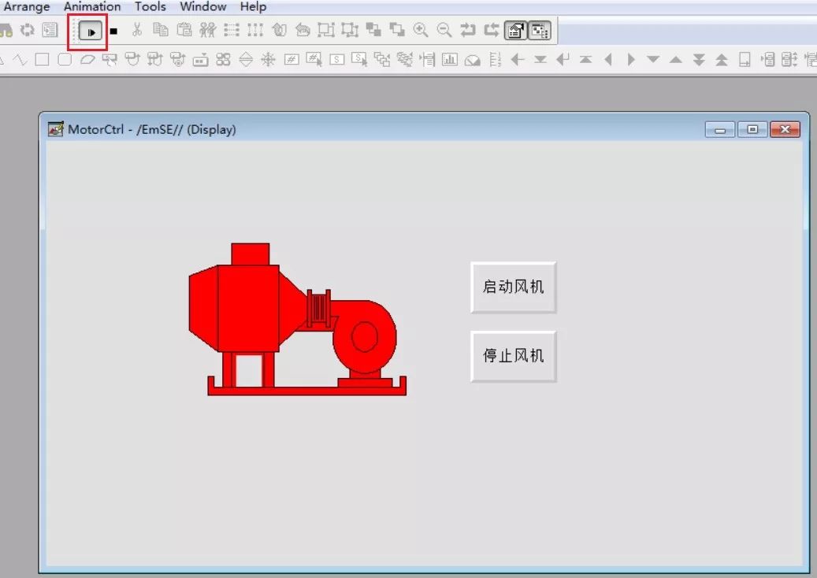Select the End key tool (triangle over bar)
Image resolution: width=817 pixels, height=578 pixels.
point(540,59)
